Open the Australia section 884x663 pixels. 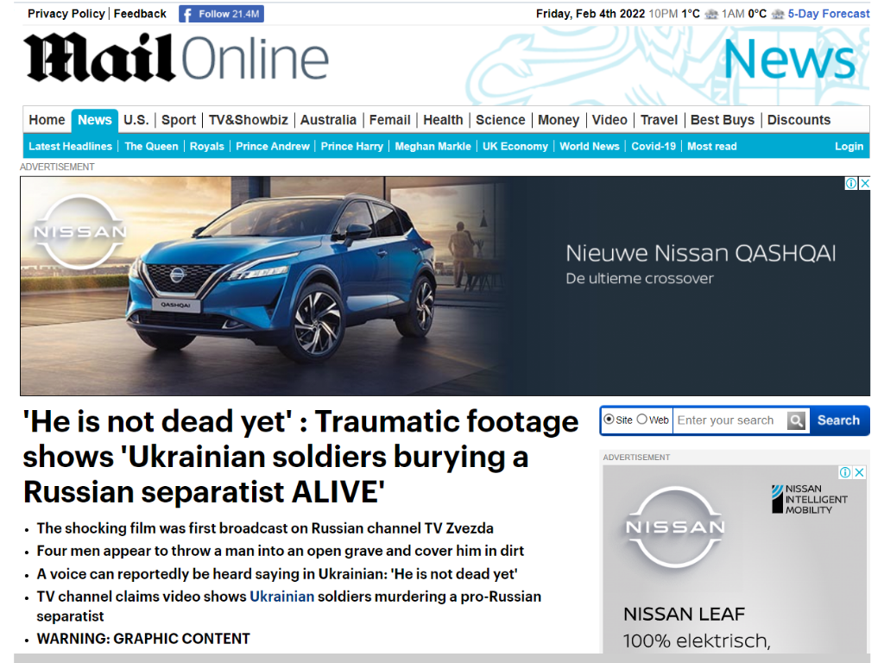click(x=328, y=120)
